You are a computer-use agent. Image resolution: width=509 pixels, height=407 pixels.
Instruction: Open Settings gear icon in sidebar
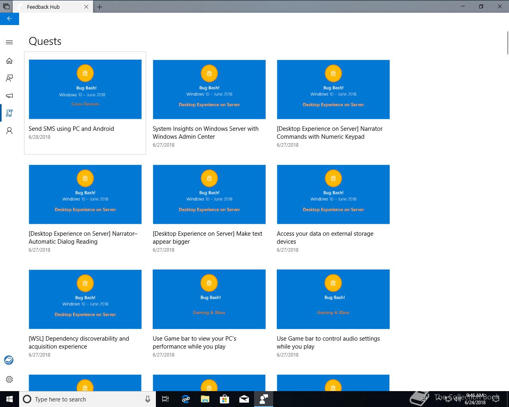[10, 379]
